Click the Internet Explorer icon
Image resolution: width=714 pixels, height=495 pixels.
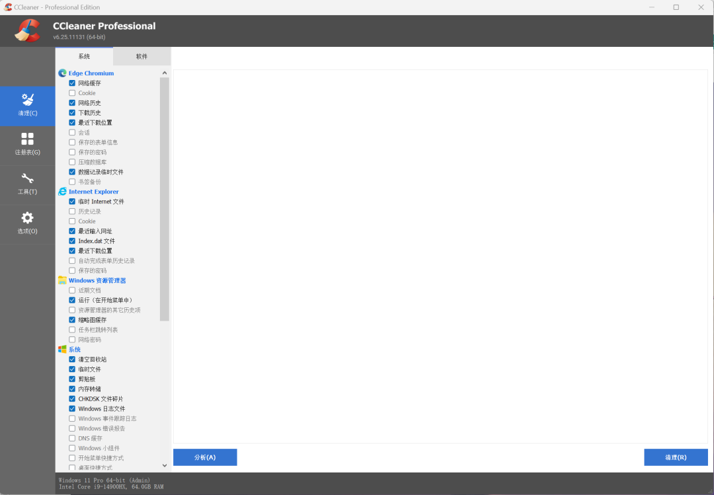tap(62, 192)
